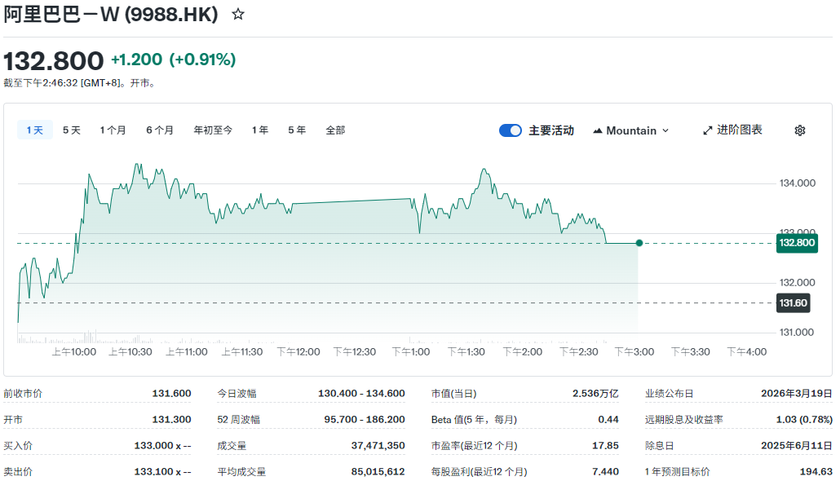Select the 1天 time range tab
This screenshot has height=481, width=840.
click(34, 129)
